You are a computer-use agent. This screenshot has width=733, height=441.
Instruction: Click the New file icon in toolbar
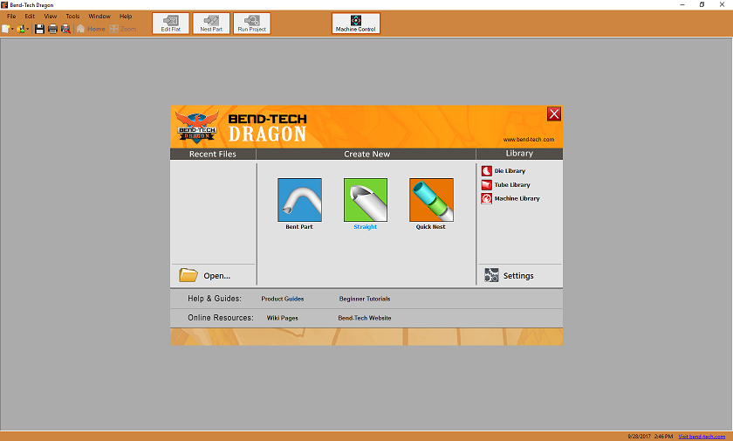(5, 29)
